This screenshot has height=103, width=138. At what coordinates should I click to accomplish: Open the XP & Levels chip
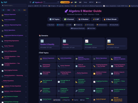click(x=89, y=25)
